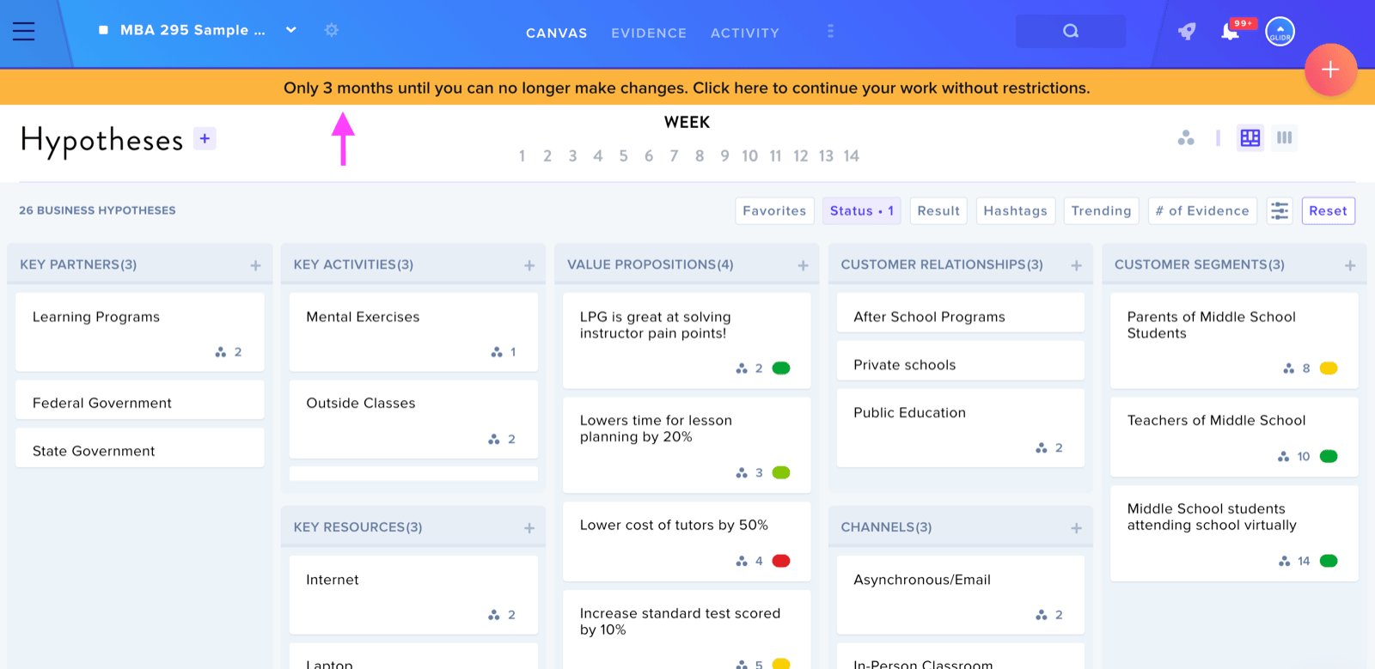1375x669 pixels.
Task: Switch to column list view
Action: pos(1284,137)
